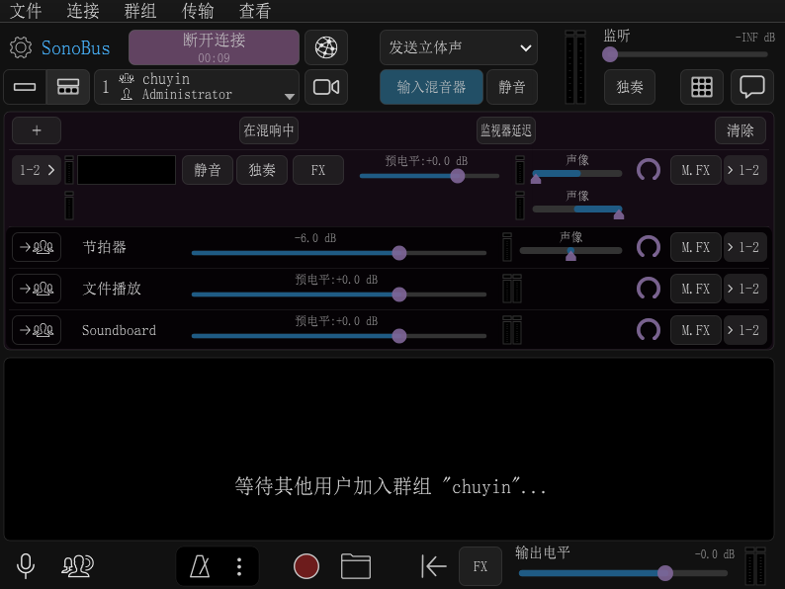Toggle the metronome icon in bottom bar
This screenshot has width=785, height=589.
point(200,566)
